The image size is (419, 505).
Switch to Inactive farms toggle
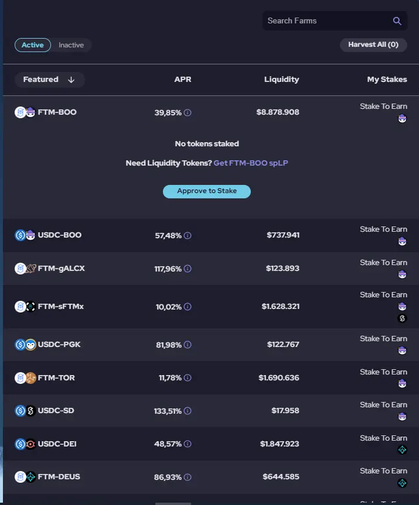71,45
